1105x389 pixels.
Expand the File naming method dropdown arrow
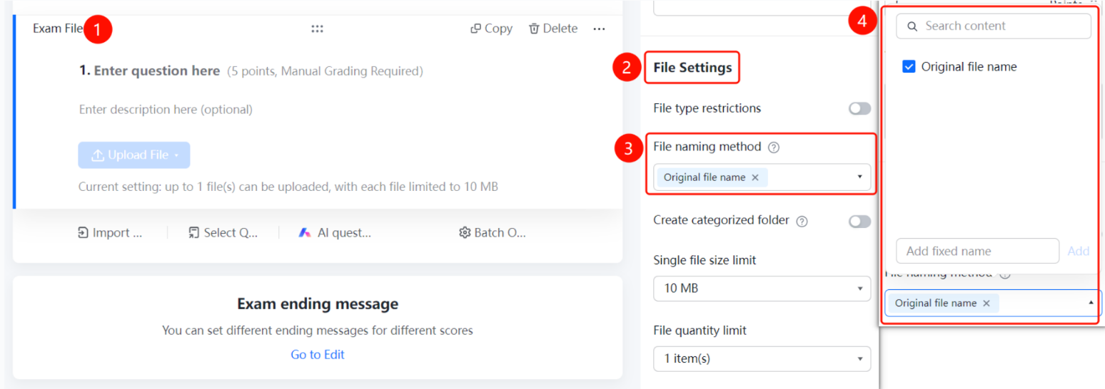(x=859, y=177)
